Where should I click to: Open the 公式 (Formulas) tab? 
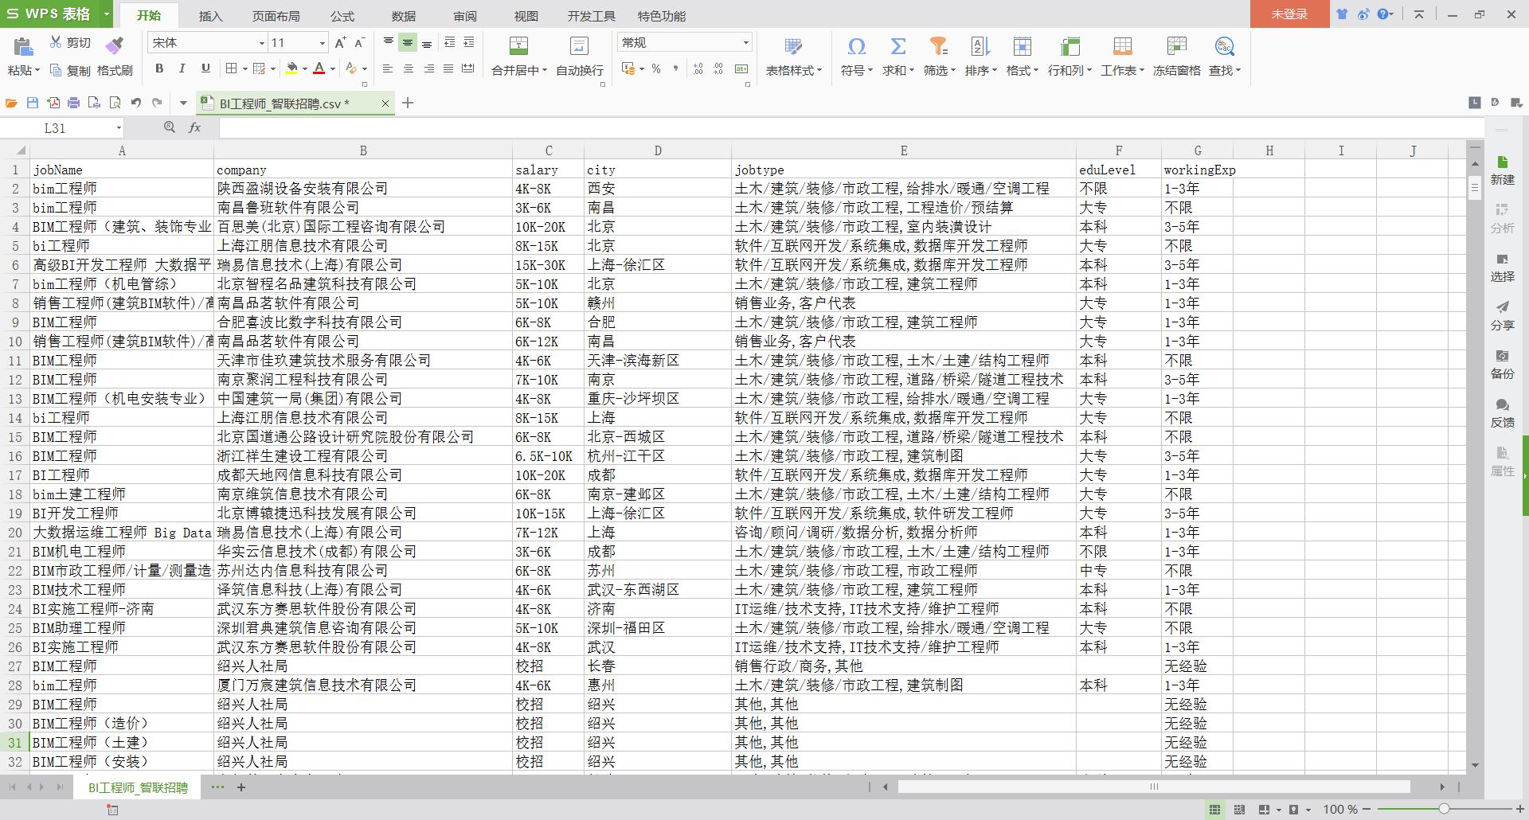pos(342,16)
